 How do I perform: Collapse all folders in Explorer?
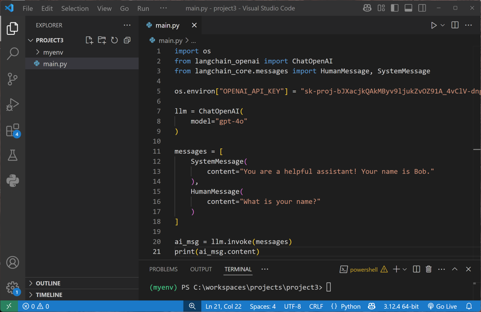click(x=127, y=40)
